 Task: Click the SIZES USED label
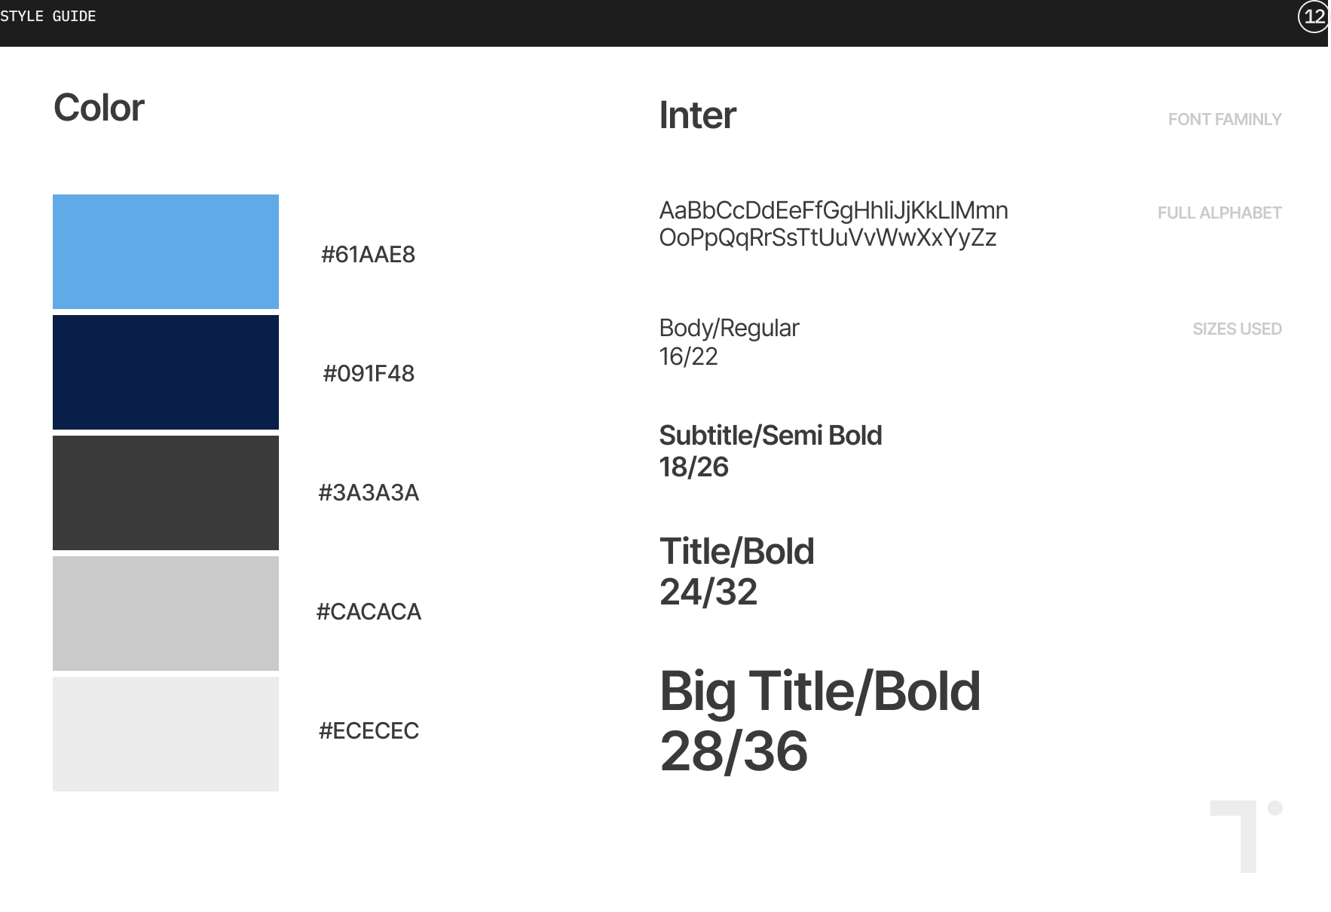click(1237, 329)
